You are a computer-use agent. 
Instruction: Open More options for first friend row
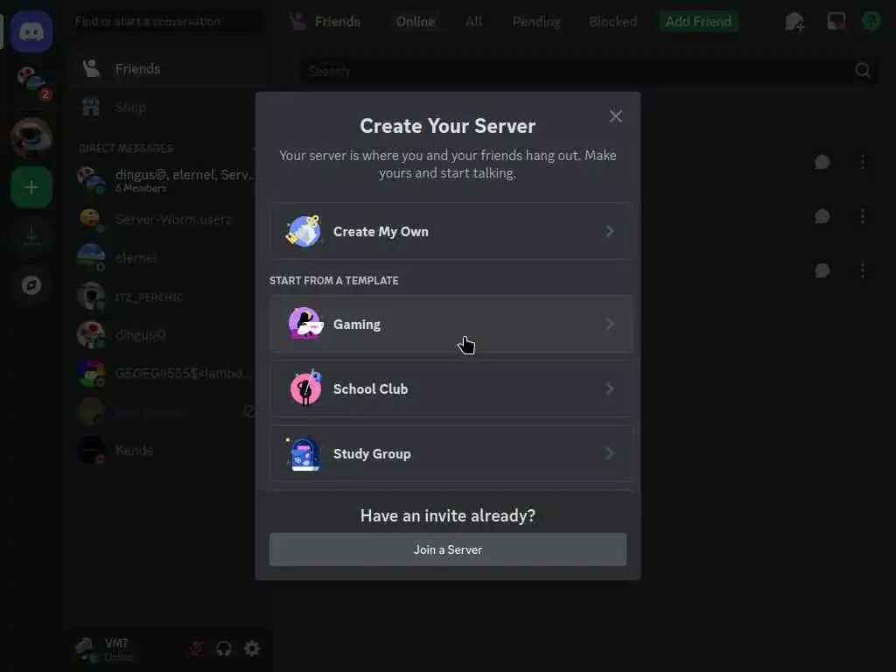[862, 162]
